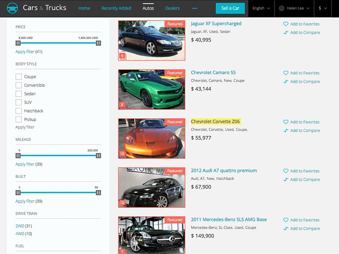Open 2011 Mercedes-Benz SLS AMG Base title
339x254 pixels.
229,220
